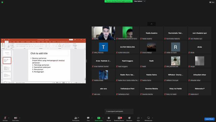Switch to Slide Sorter view icon
Screen dimensions: 216x122
[66, 83]
